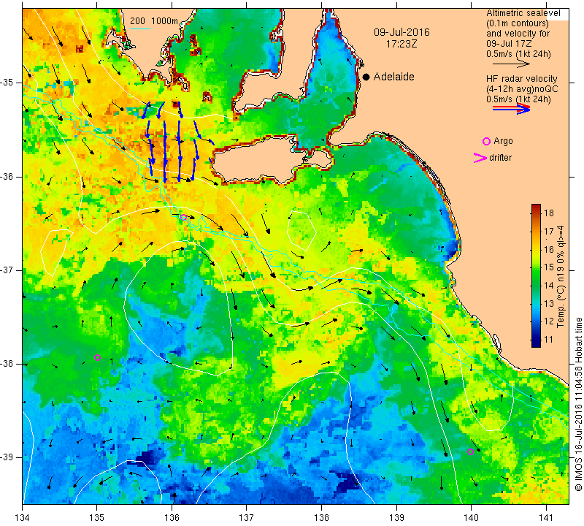
Task: Click the latitude axis label -38
Action: (x=7, y=364)
